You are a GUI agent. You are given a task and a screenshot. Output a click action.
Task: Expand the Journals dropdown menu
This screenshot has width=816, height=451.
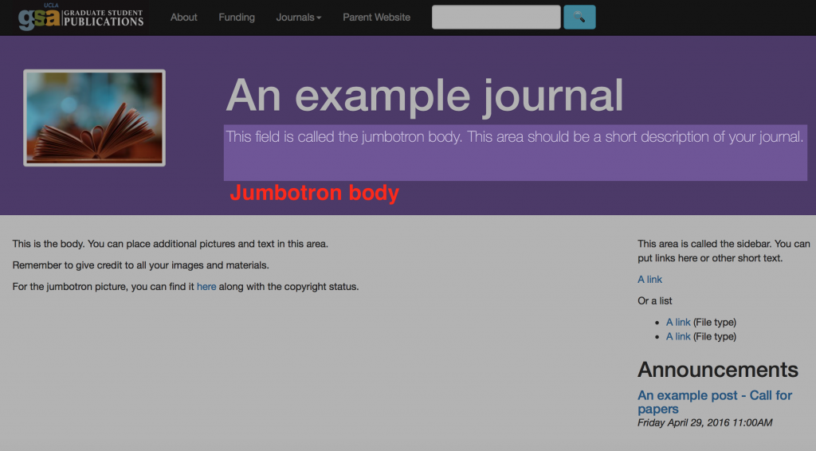point(299,18)
